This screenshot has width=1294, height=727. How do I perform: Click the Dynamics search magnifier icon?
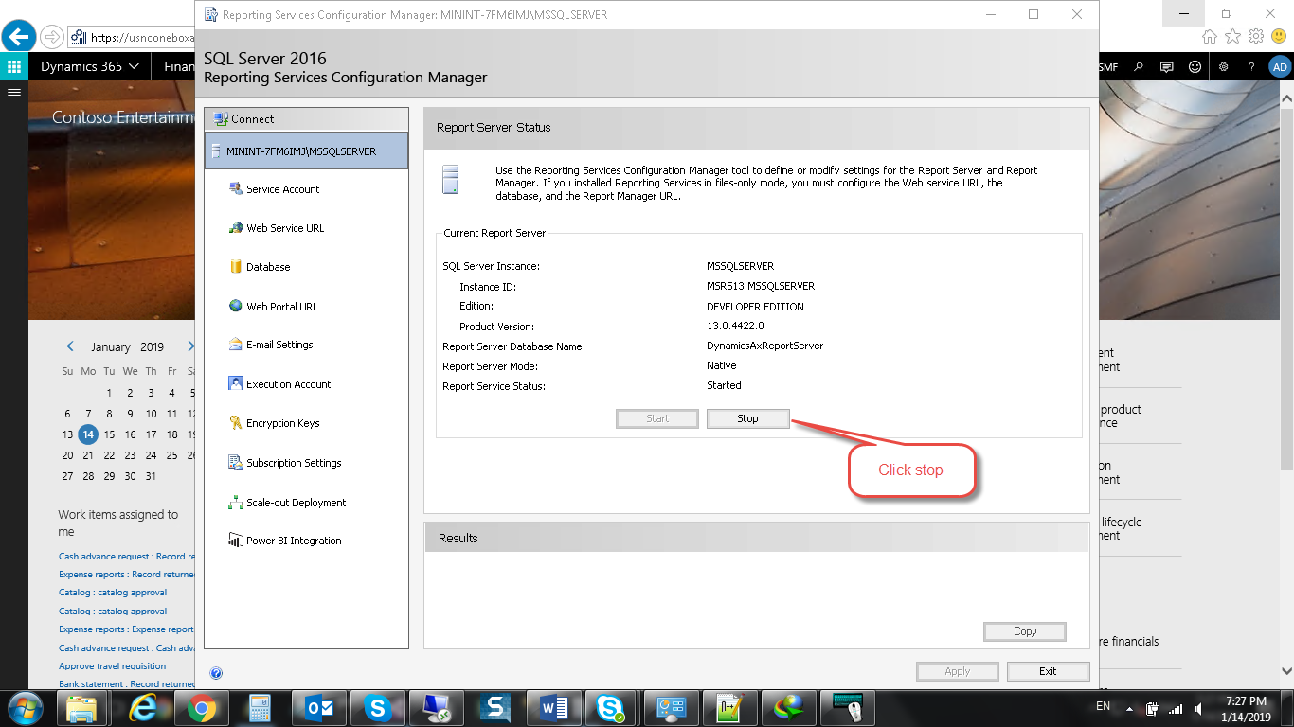pyautogui.click(x=1139, y=67)
